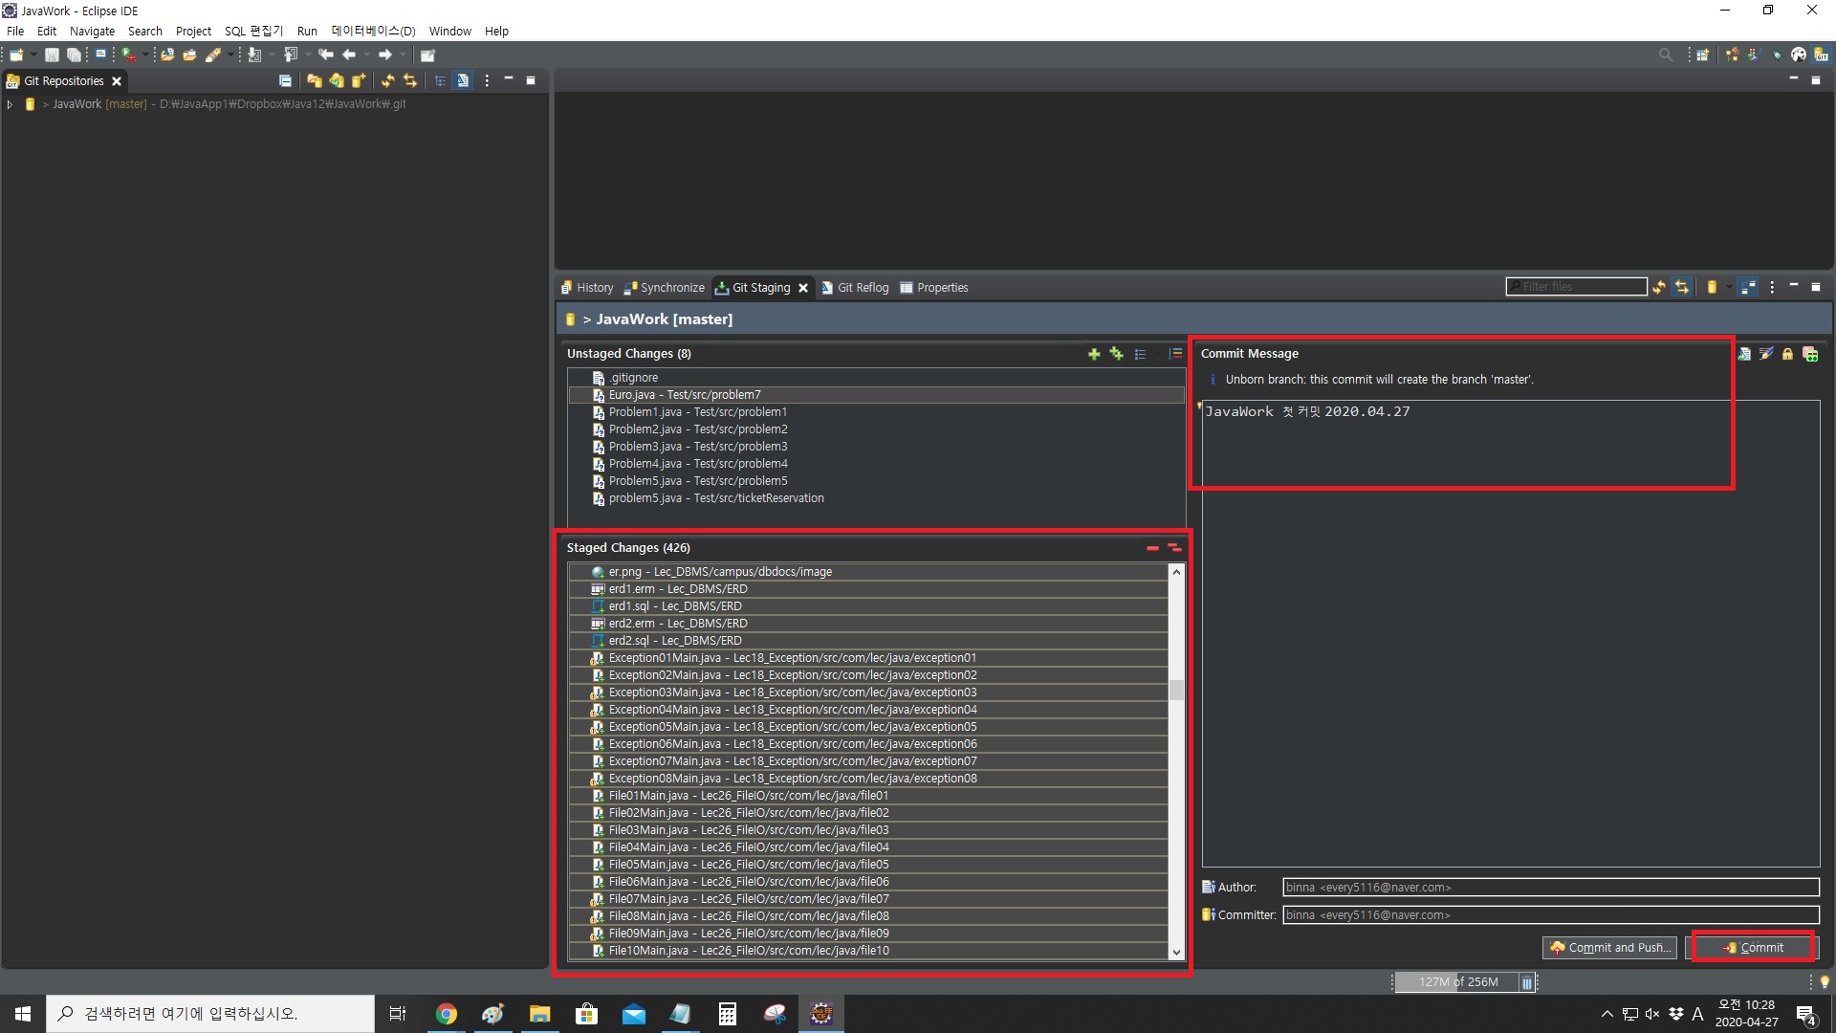Click the Commit and Push button
This screenshot has height=1033, width=1836.
1608,948
